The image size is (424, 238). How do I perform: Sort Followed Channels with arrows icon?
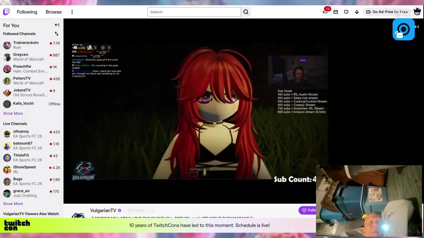(57, 34)
